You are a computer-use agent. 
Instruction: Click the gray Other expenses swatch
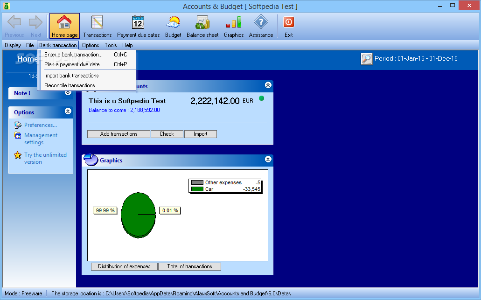click(197, 182)
